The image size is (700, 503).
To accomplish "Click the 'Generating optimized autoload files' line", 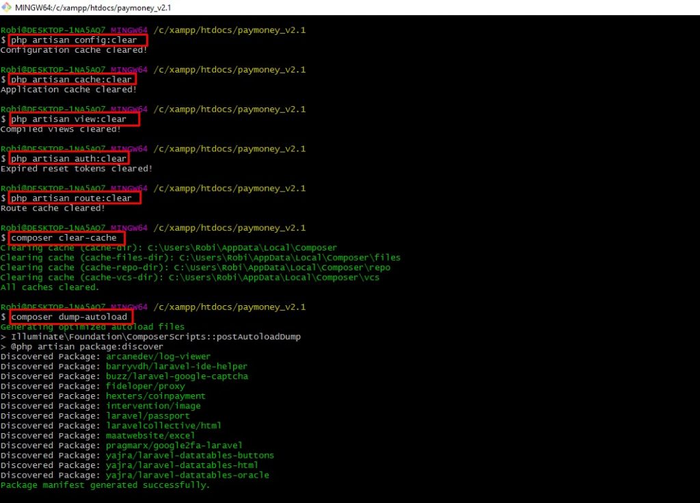I will 92,327.
